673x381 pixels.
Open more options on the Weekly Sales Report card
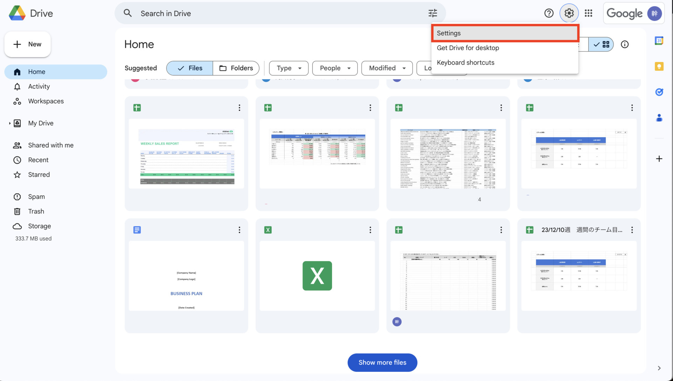click(239, 108)
